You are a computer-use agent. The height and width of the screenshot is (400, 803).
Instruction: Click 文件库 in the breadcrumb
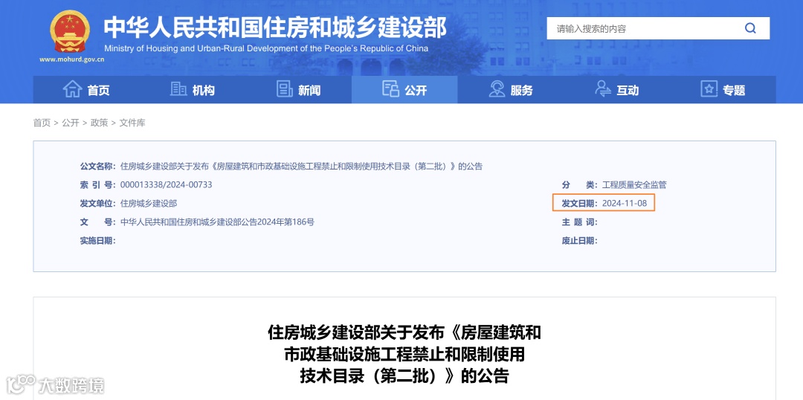[132, 123]
